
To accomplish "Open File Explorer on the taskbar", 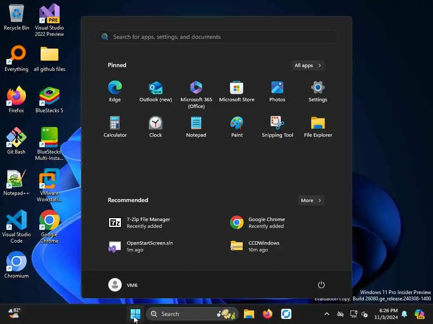I will 249,314.
